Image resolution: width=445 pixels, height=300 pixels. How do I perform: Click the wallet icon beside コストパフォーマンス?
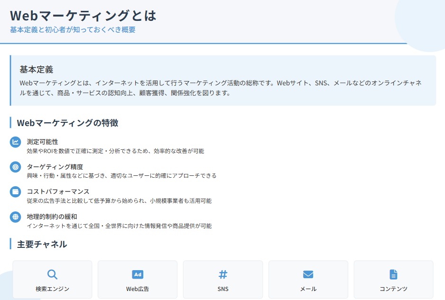click(x=16, y=192)
